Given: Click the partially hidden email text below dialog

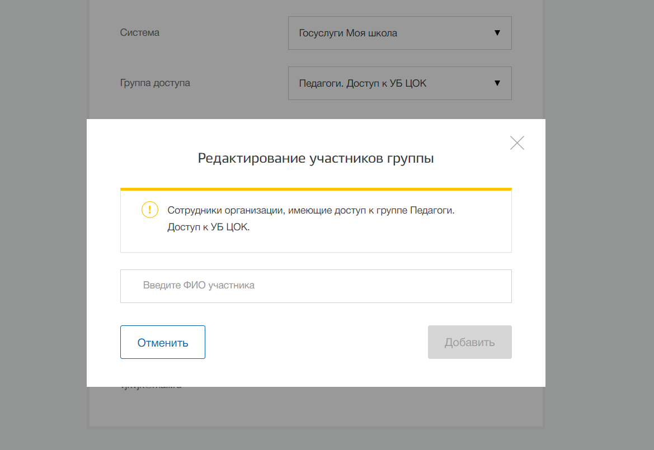Looking at the screenshot, I should point(151,387).
